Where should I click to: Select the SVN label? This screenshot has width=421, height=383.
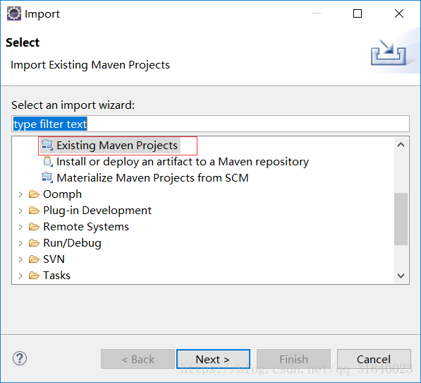[x=54, y=259]
